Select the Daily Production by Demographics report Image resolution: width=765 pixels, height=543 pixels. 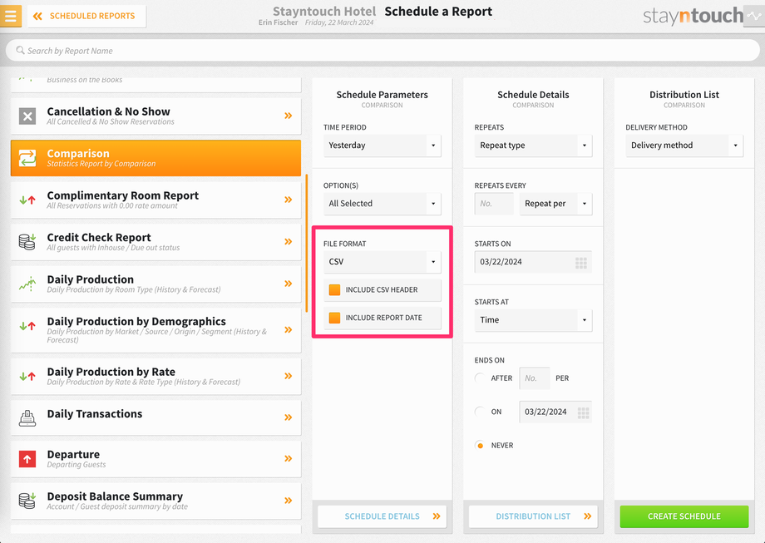[155, 330]
